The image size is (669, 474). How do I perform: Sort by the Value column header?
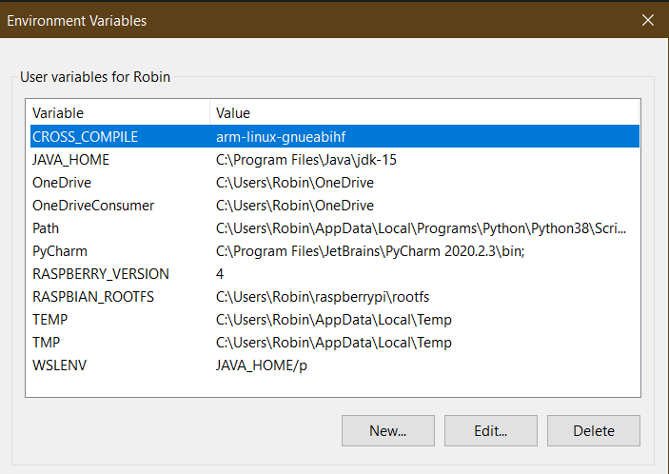tap(424, 112)
